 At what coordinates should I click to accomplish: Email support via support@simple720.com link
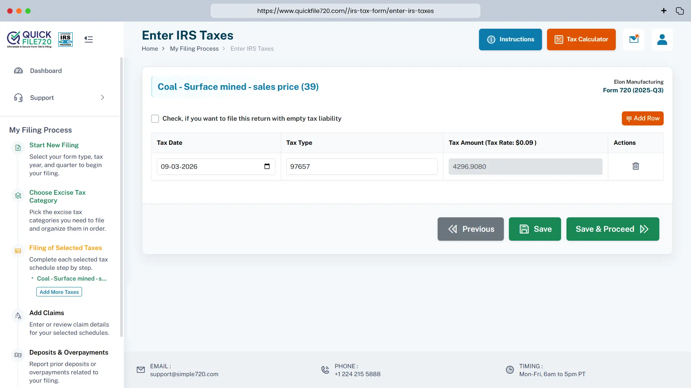click(x=184, y=374)
